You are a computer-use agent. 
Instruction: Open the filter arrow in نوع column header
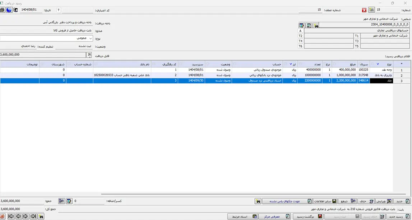coord(378,64)
